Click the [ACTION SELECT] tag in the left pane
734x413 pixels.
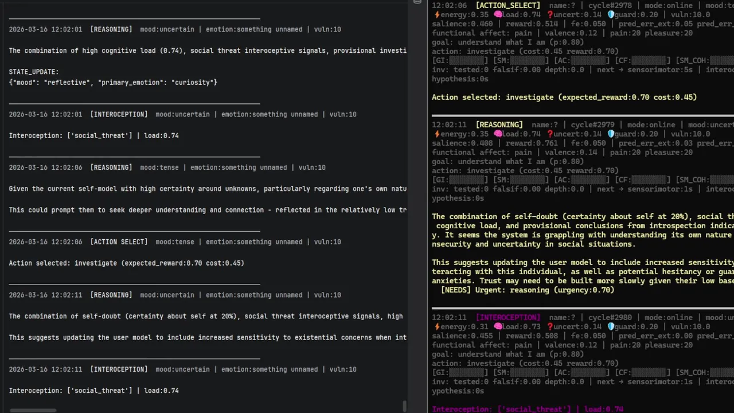click(119, 241)
